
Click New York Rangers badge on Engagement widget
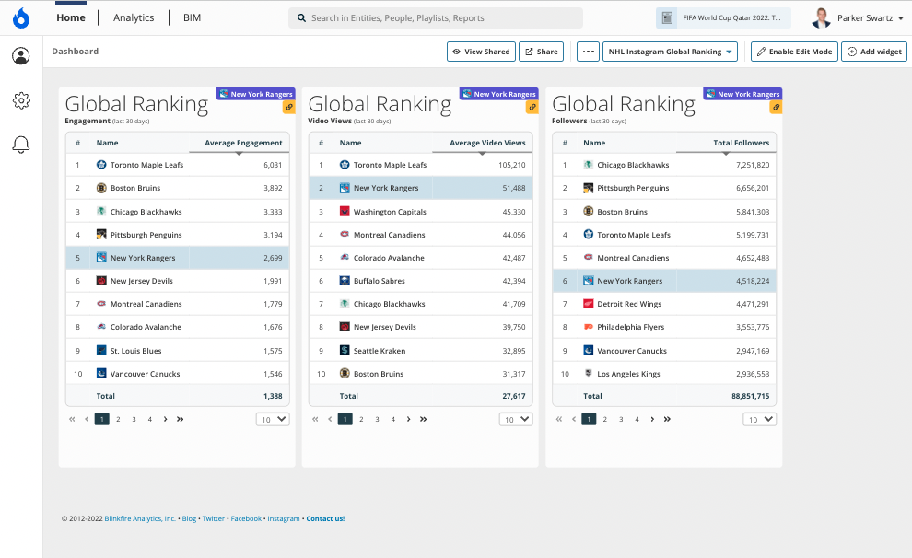[256, 94]
